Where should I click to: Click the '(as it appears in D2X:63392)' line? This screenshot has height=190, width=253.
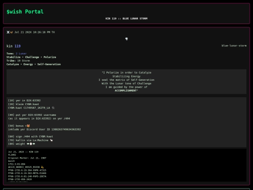pyautogui.click(x=39, y=118)
